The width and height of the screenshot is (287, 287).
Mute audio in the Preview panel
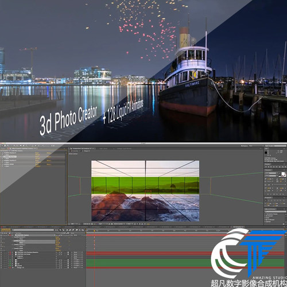click(280, 167)
